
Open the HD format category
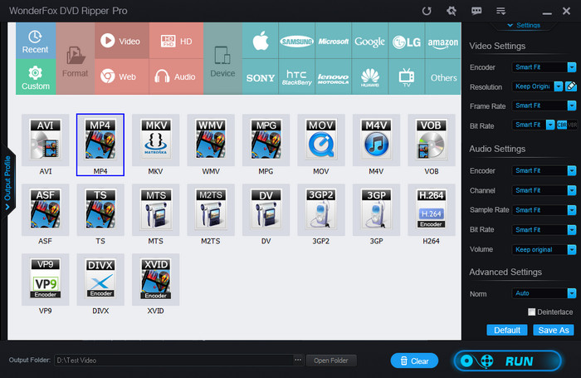coord(176,41)
